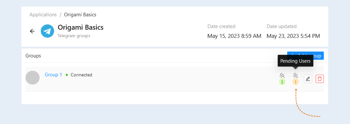The height and width of the screenshot is (124, 350).
Task: Click the green Connected status dot
Action: pyautogui.click(x=67, y=75)
